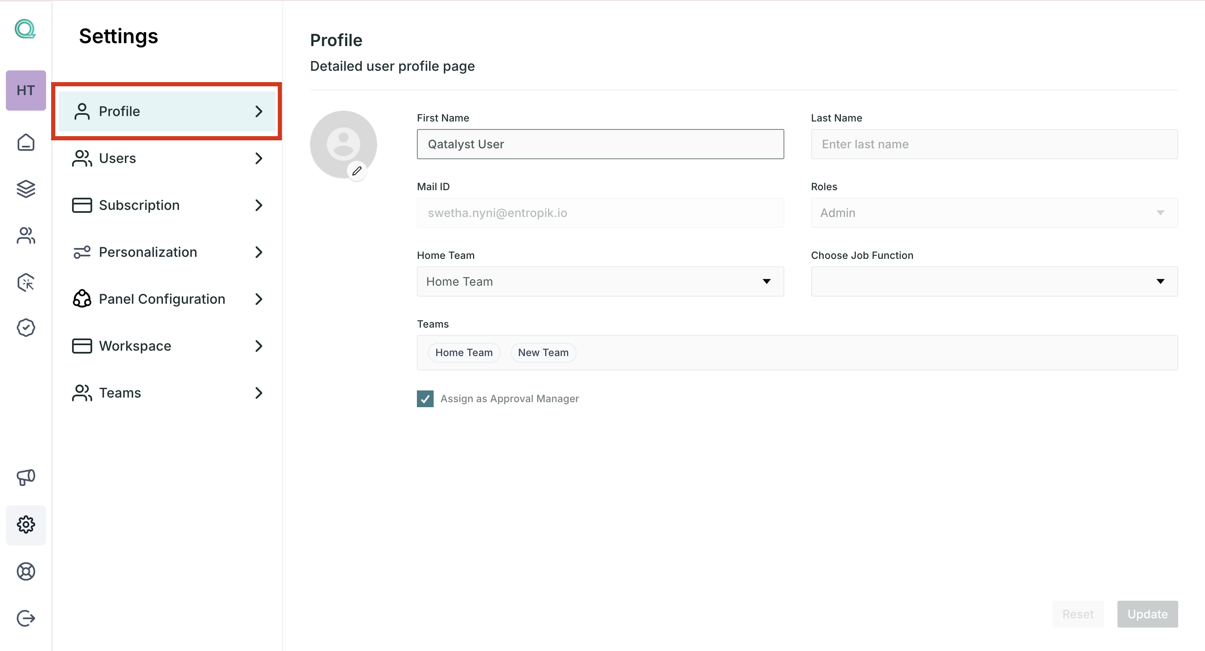
Task: Select Subscription settings menu item
Action: coord(167,205)
